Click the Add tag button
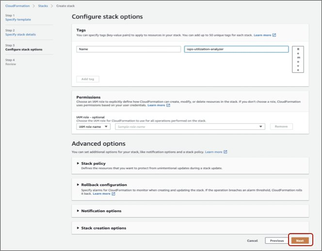The height and width of the screenshot is (251, 322). [88, 79]
